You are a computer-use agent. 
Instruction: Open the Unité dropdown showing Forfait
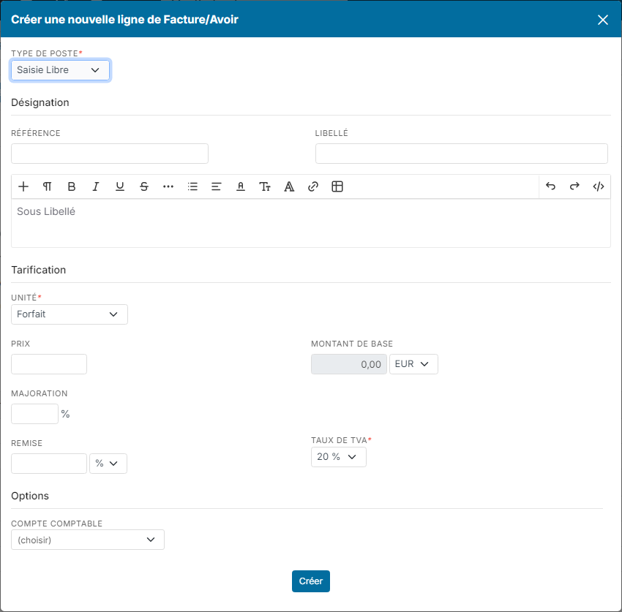[x=70, y=314]
